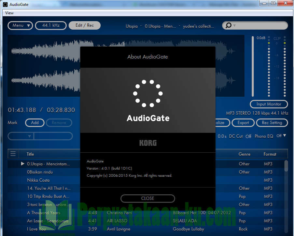Close the About AudioGate dialog

click(x=148, y=198)
